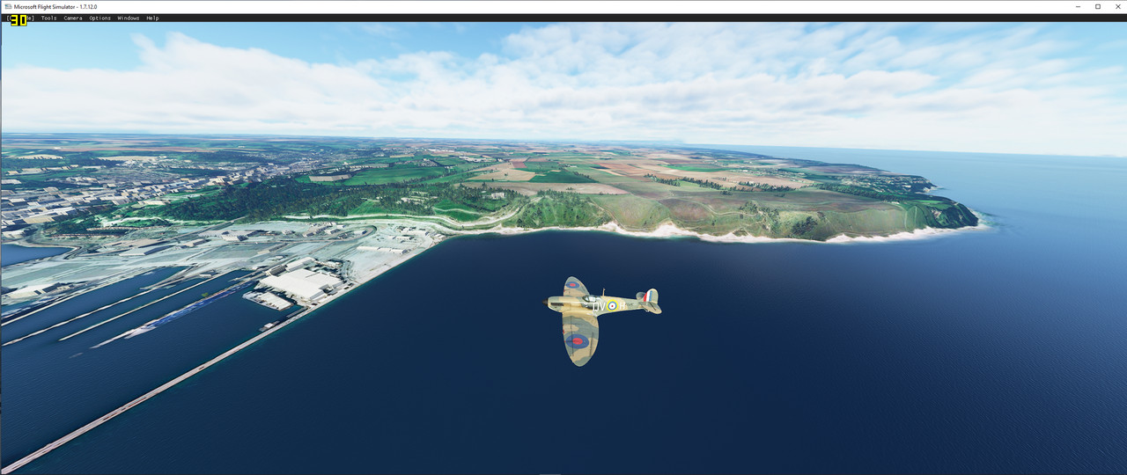Open the Windows menu
The image size is (1127, 475).
point(128,18)
